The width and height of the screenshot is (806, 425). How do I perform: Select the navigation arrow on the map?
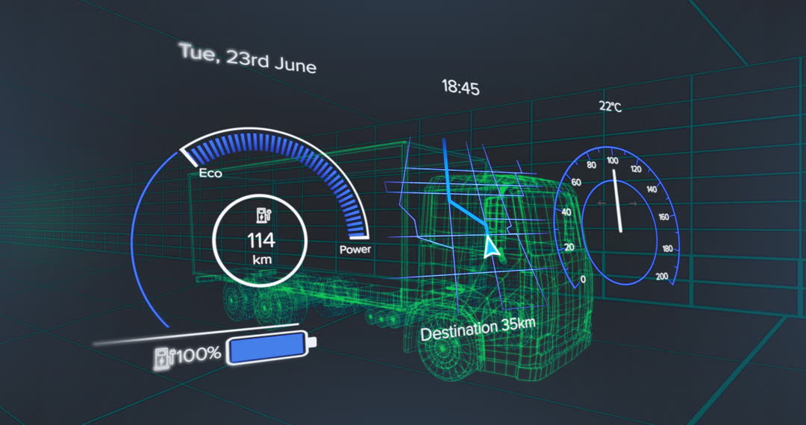tap(490, 248)
